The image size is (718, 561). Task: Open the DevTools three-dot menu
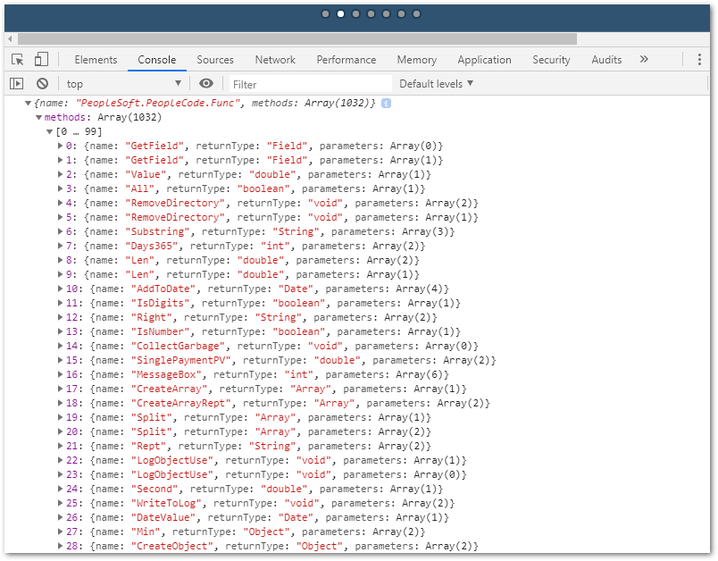click(699, 59)
